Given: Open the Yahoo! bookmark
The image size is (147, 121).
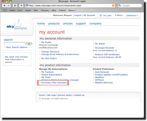Looking at the screenshot, I should pos(62,10).
